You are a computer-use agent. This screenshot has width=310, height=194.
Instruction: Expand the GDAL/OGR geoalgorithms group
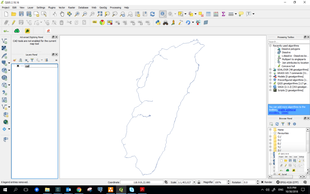click(270, 69)
